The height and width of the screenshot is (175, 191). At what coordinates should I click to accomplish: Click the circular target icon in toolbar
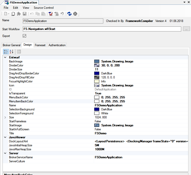[x=75, y=14]
